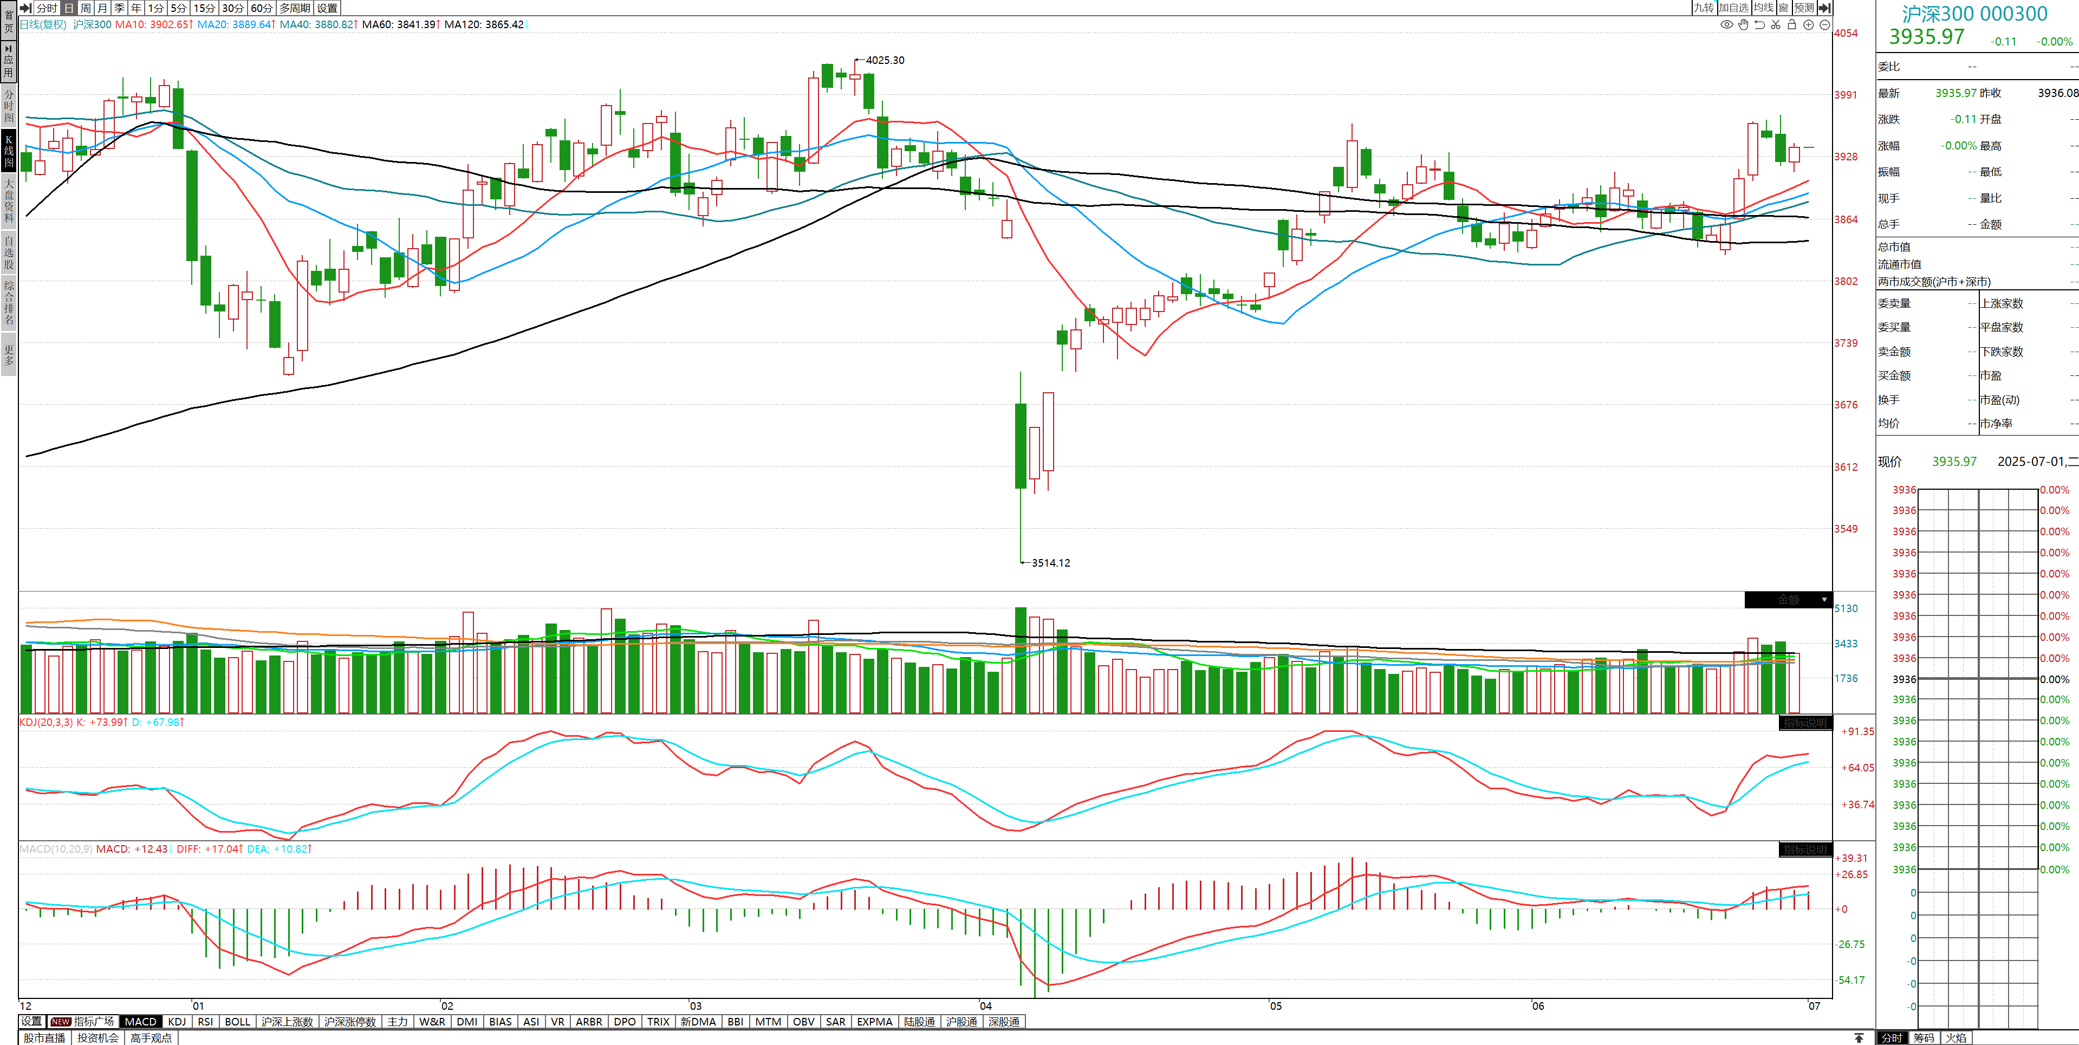Click the 窗 window button
The height and width of the screenshot is (1045, 2079).
(1784, 8)
